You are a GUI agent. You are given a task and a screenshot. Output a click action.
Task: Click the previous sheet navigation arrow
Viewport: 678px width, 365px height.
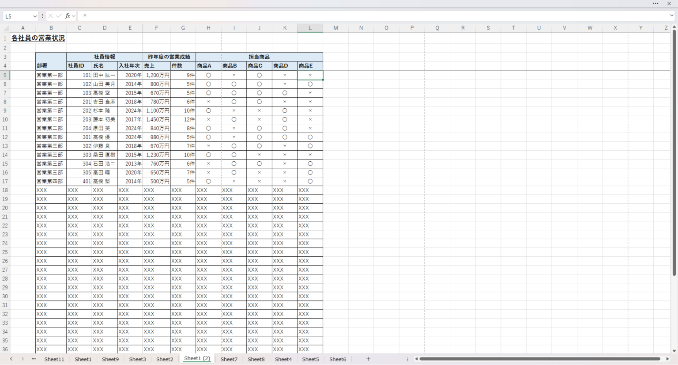coord(11,359)
